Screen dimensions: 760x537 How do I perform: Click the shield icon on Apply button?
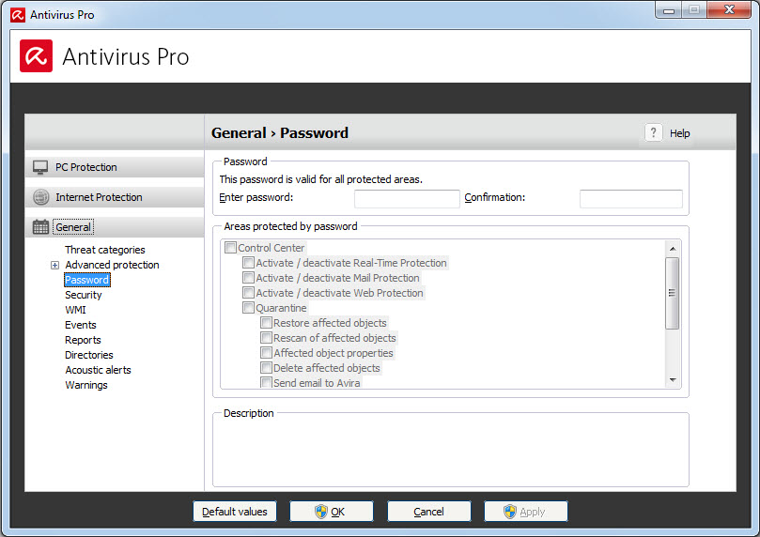(x=510, y=512)
